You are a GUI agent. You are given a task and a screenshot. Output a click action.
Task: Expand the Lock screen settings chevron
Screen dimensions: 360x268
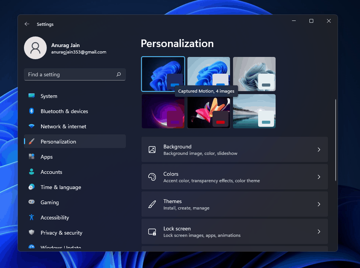pos(319,232)
